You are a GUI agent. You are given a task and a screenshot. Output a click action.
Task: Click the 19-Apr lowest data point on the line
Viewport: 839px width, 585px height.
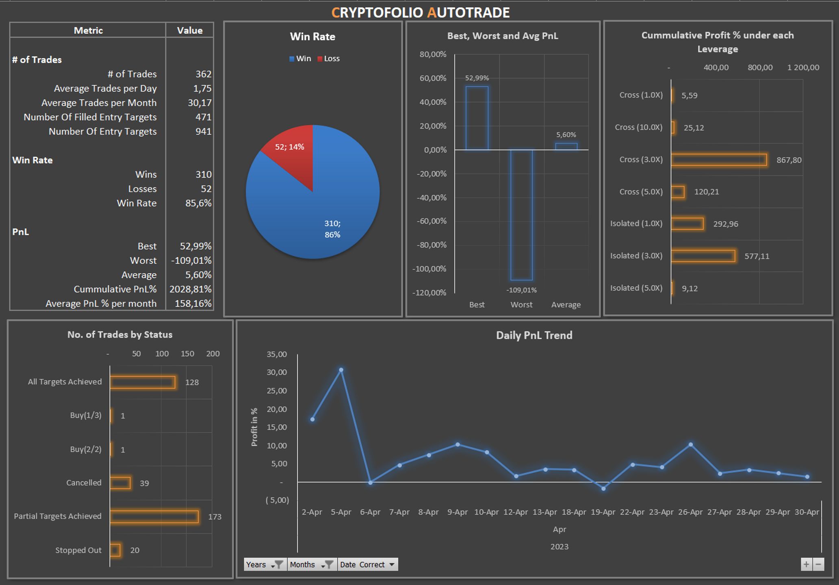603,489
